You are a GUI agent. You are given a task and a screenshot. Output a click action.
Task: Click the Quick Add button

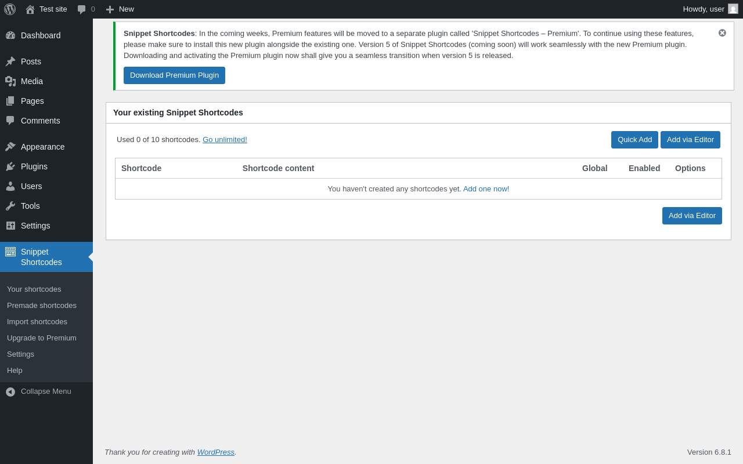coord(634,140)
